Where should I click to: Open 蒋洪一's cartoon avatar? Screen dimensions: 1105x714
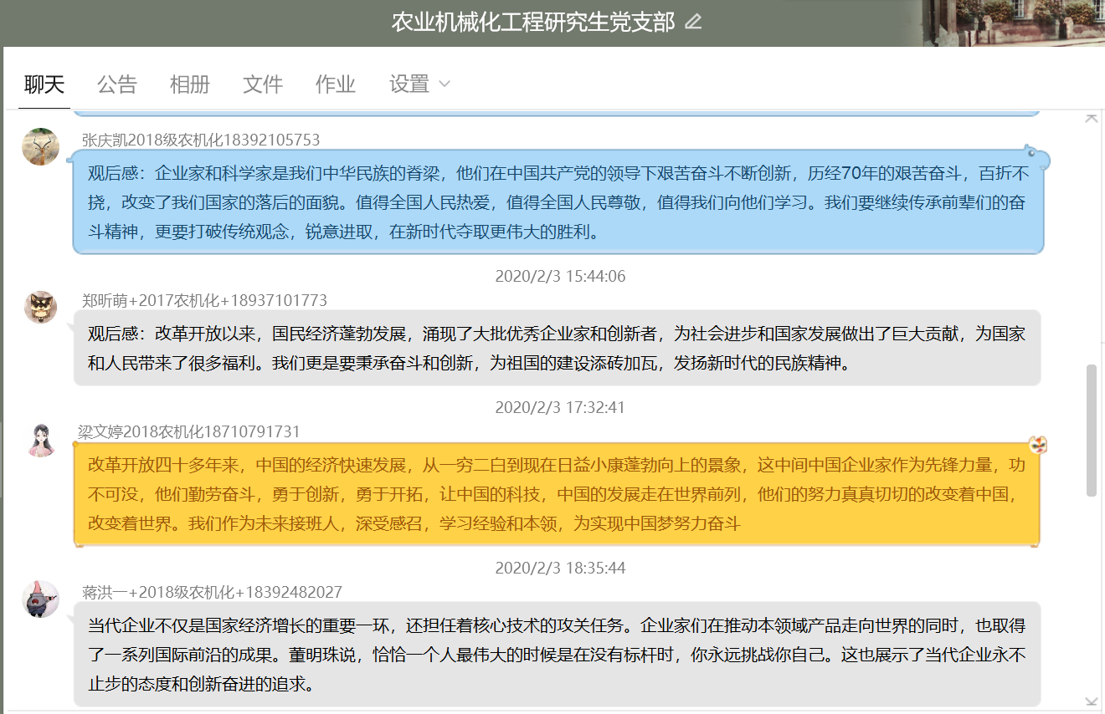point(40,599)
